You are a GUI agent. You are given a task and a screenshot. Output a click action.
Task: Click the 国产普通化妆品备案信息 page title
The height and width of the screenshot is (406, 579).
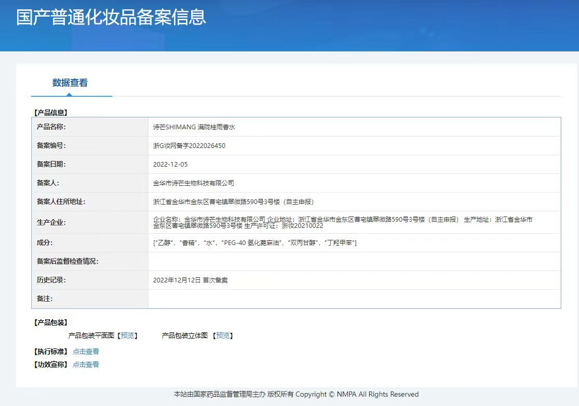click(x=111, y=17)
